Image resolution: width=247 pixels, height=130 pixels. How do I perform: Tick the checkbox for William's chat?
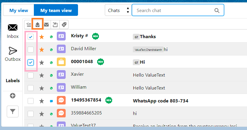(31, 88)
